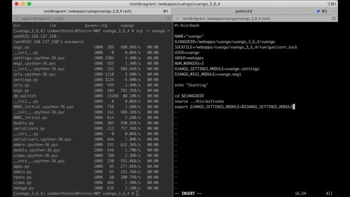This screenshot has height=197, width=350.
Task: Click the db.sqlite3 transfer row
Action: pyautogui.click(x=86, y=96)
